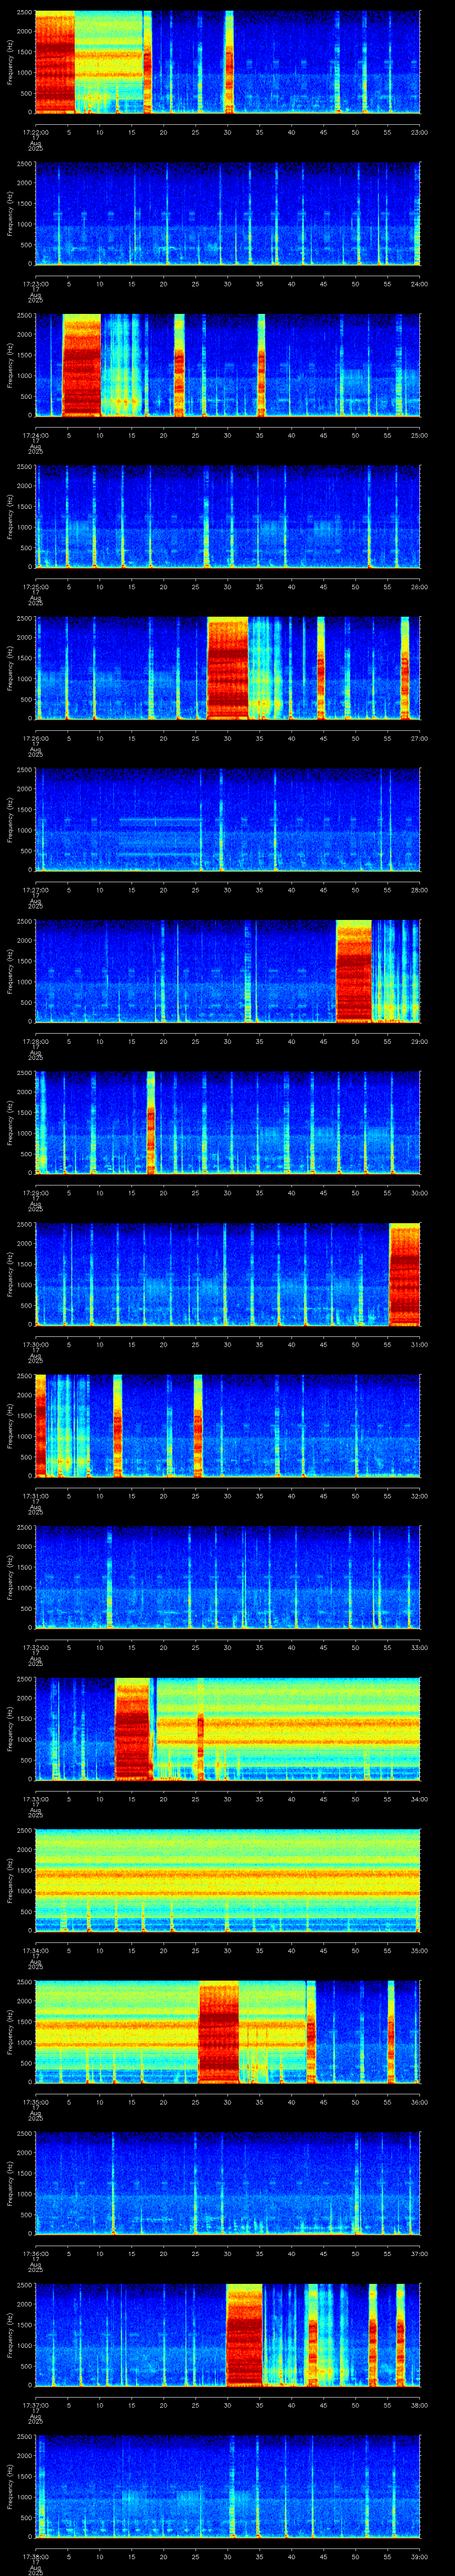Click the 17:27:00 start time label

click(x=35, y=890)
